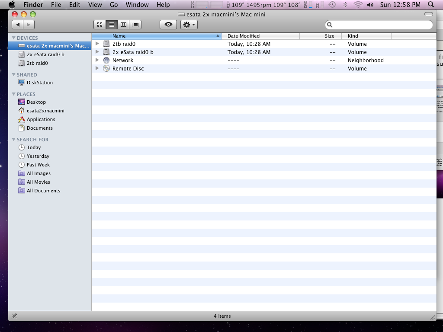Viewport: 443px width, 332px height.
Task: Expand the 2x eSata raid0 b disclosure triangle
Action: point(97,52)
